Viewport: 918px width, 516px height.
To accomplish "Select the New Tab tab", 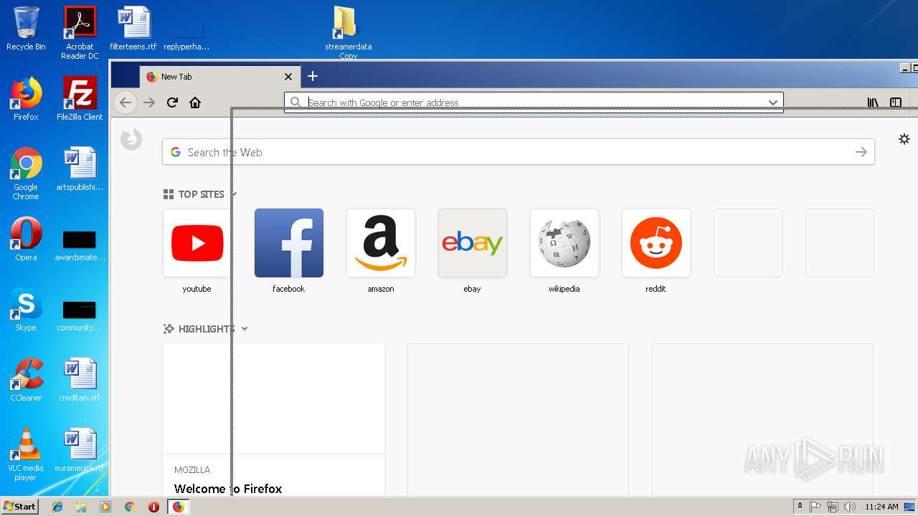I will [x=219, y=77].
